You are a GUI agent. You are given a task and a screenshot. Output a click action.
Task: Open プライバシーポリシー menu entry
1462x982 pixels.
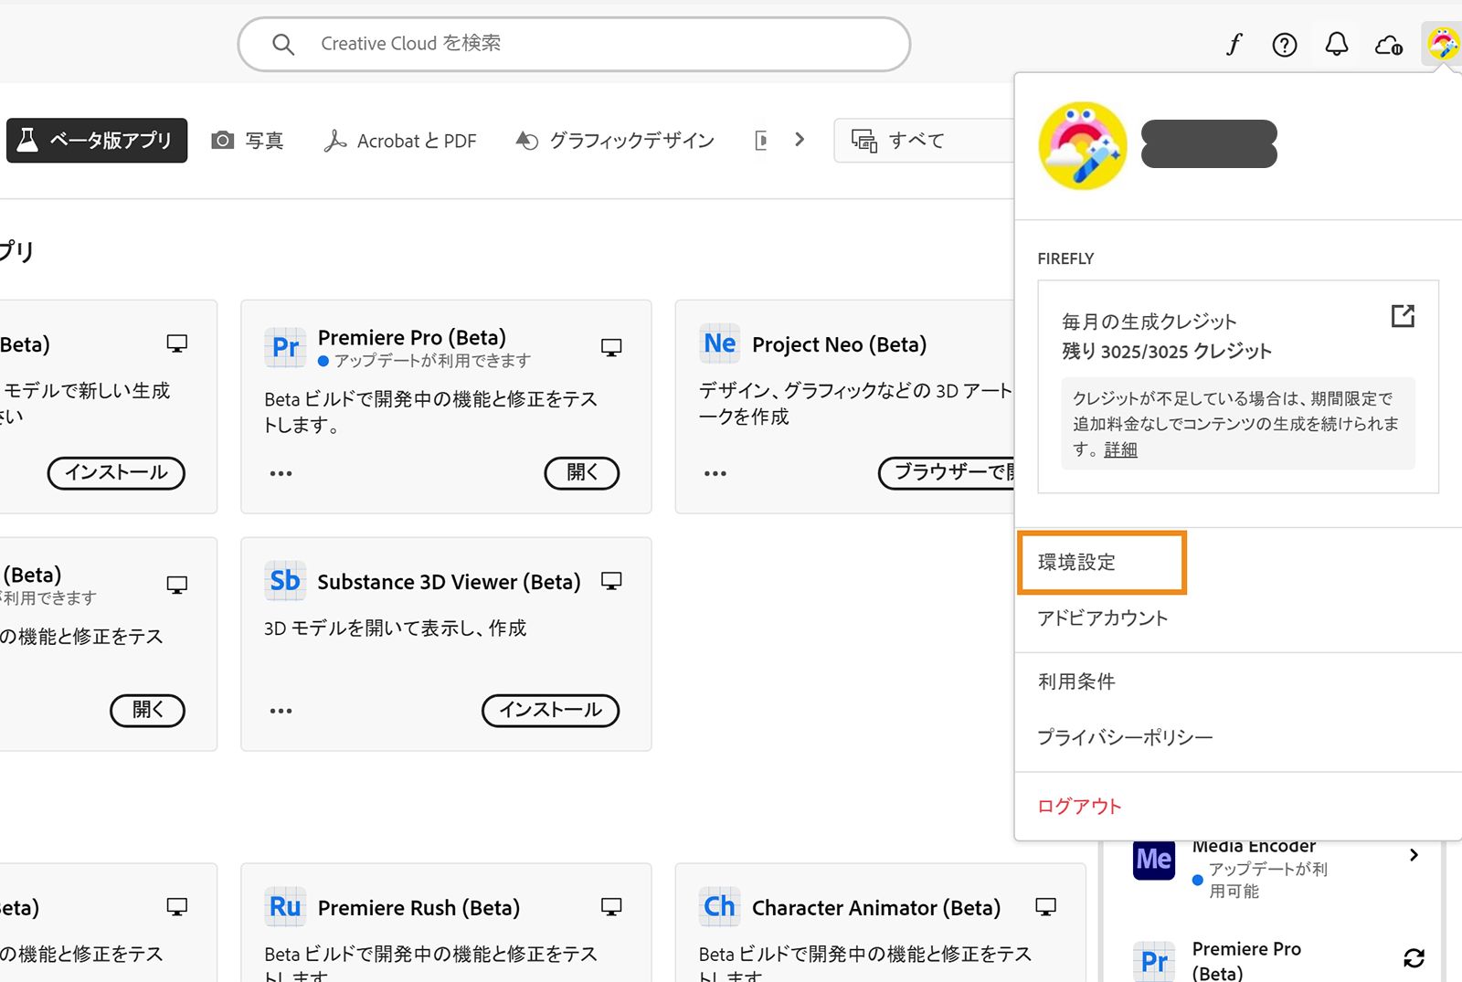click(x=1125, y=737)
